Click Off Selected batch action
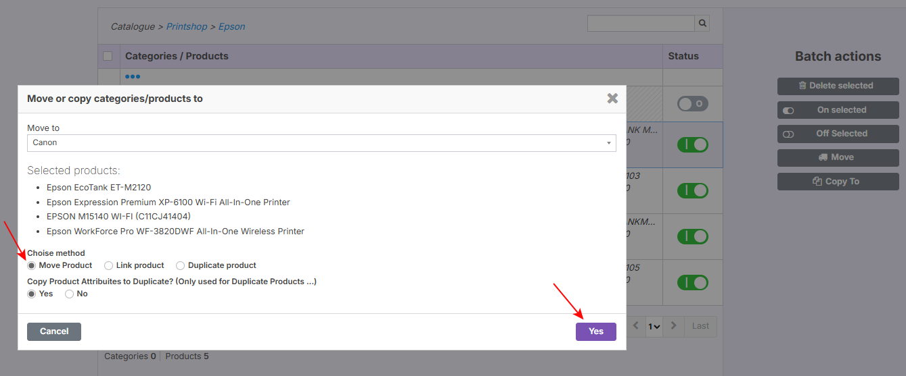Image resolution: width=906 pixels, height=376 pixels. click(x=838, y=134)
